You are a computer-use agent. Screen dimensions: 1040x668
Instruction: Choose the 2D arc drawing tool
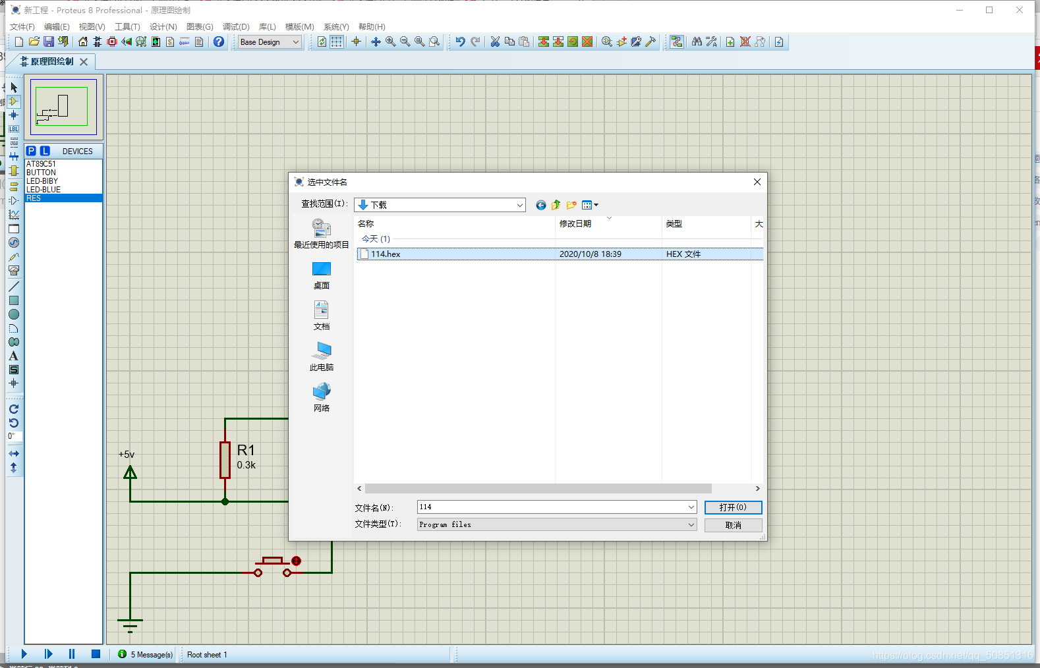[14, 328]
